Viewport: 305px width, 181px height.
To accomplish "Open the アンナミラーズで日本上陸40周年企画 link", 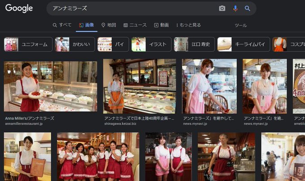I will 139,118.
